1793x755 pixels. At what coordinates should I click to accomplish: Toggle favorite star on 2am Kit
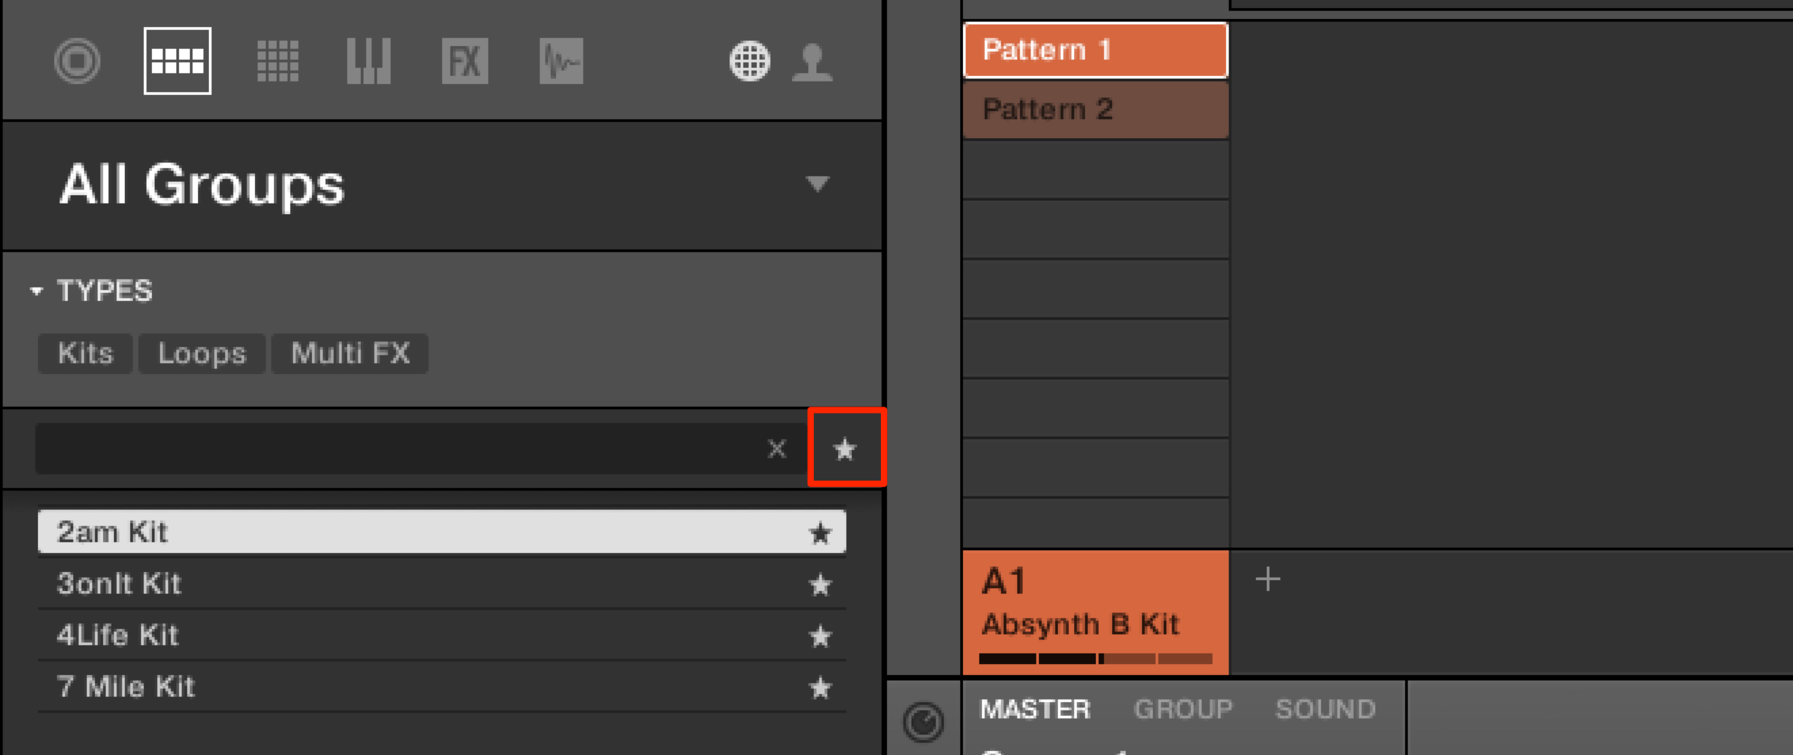821,534
